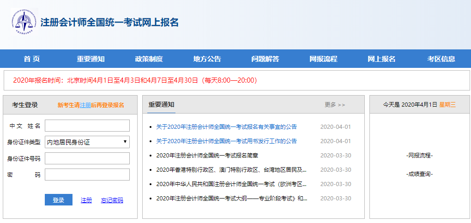Click the 忘记密码 link
This screenshot has height=223, width=471.
click(x=112, y=200)
